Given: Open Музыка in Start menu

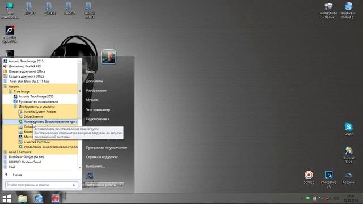Looking at the screenshot, I should click(x=92, y=100).
